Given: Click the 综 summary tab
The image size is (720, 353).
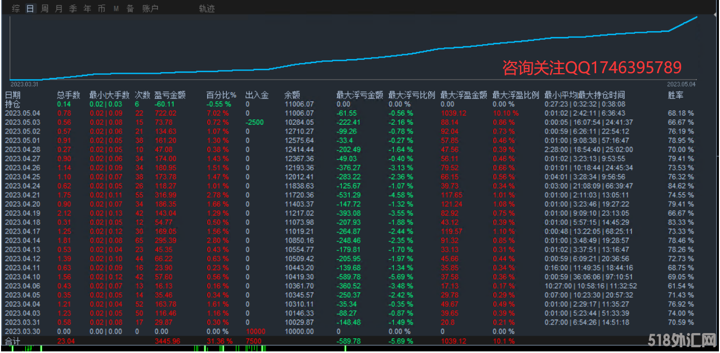Looking at the screenshot, I should [x=16, y=9].
